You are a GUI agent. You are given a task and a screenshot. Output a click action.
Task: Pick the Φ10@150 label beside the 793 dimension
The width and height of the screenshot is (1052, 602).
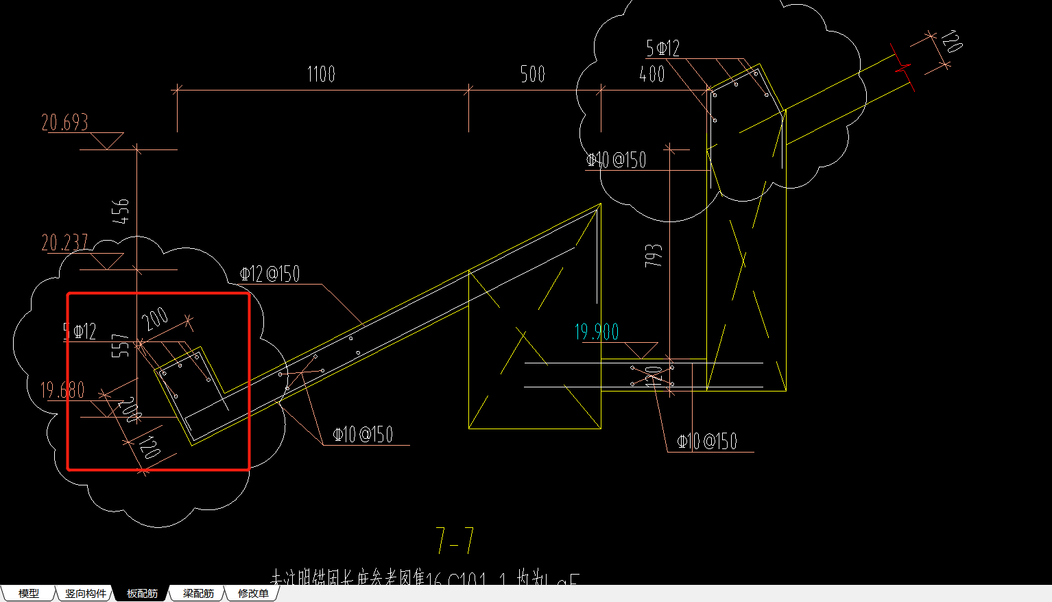pos(616,160)
